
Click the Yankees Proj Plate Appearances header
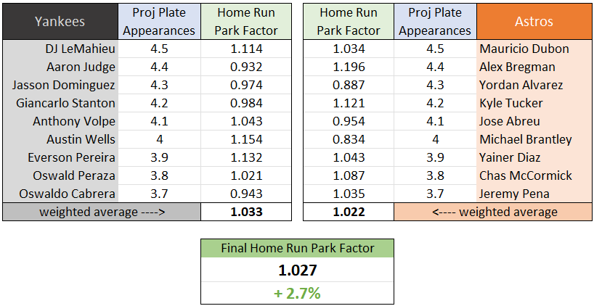pyautogui.click(x=158, y=21)
